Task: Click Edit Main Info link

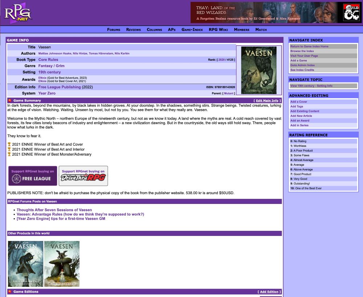Action: click(267, 101)
